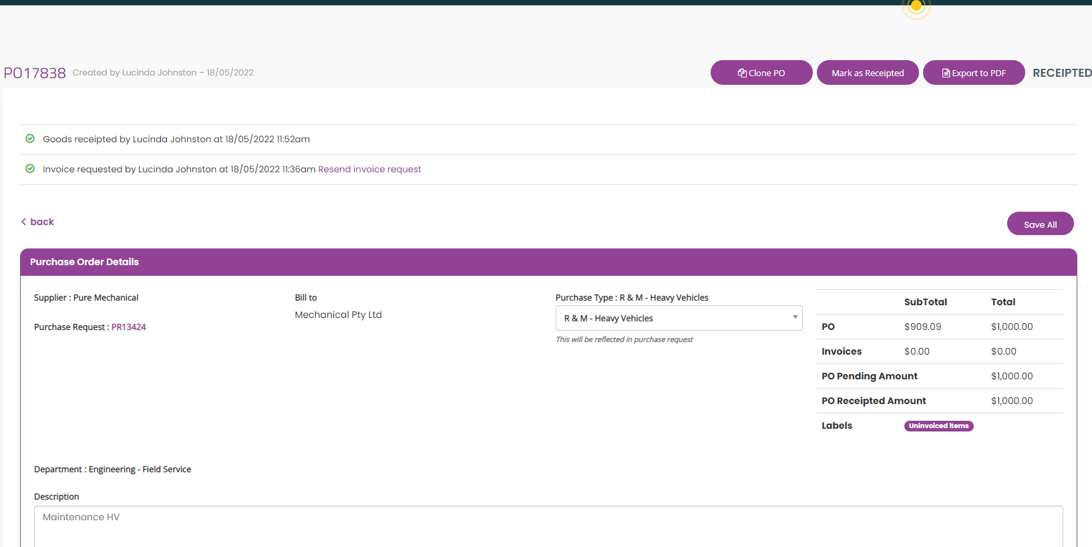The width and height of the screenshot is (1092, 547).
Task: Click Resend invoice request link
Action: click(x=369, y=170)
